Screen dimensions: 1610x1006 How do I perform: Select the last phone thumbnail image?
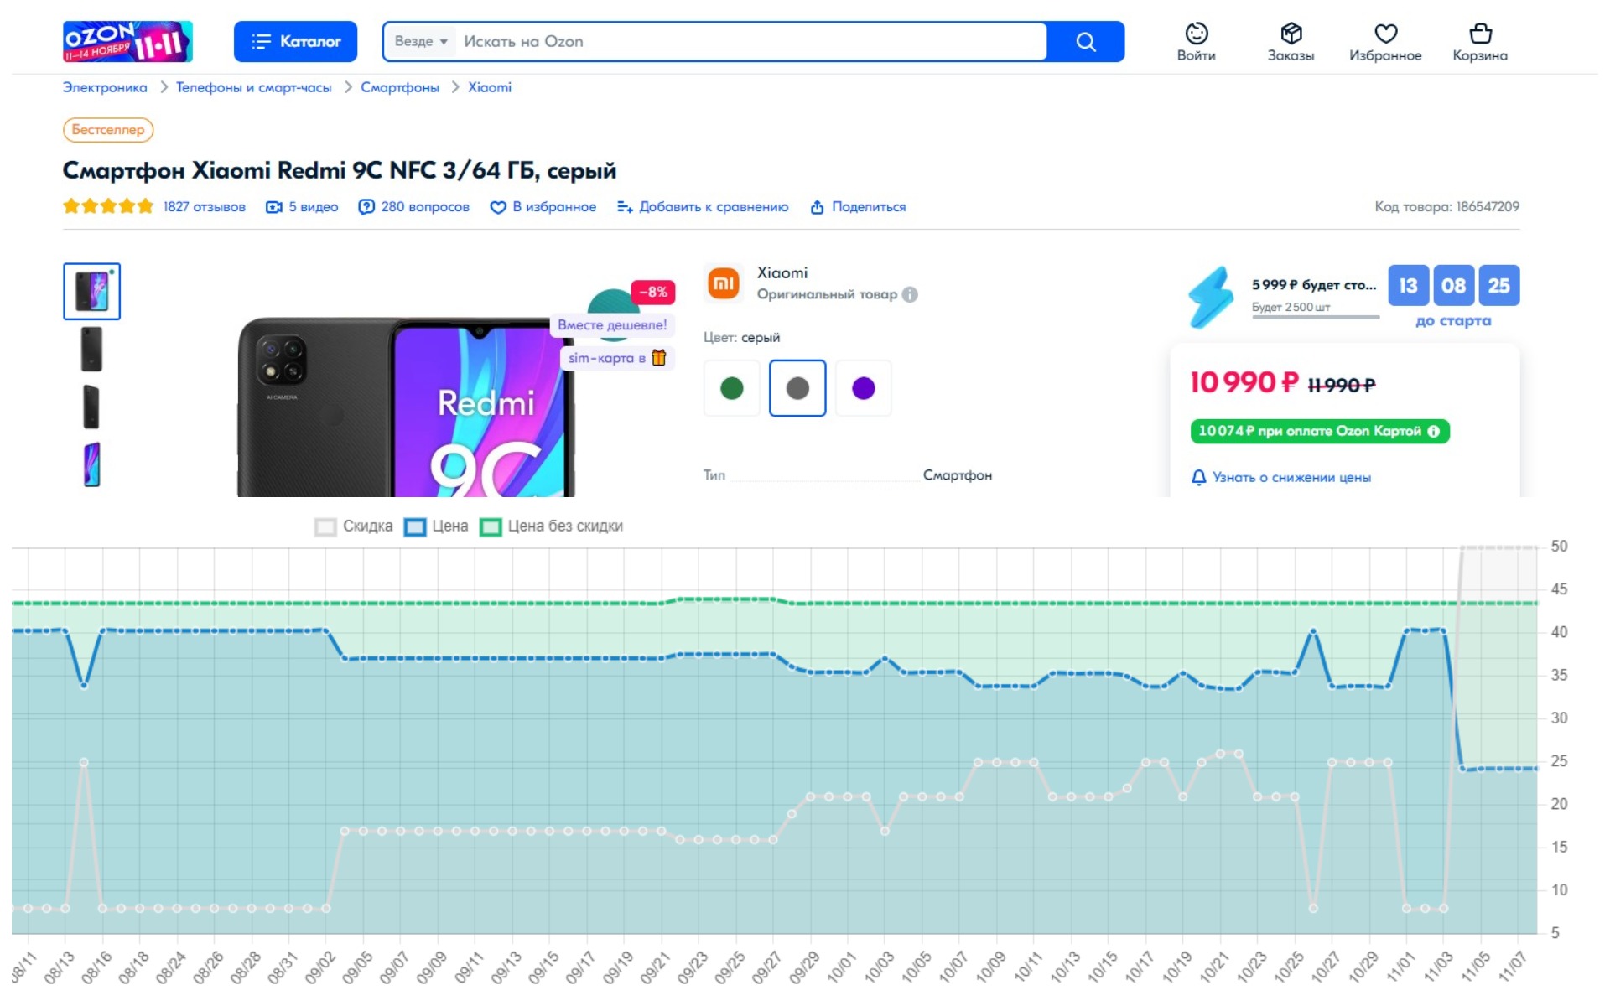91,464
